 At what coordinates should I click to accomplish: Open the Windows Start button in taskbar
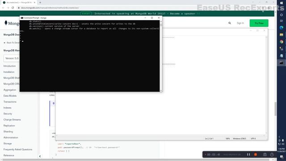tap(282, 3)
